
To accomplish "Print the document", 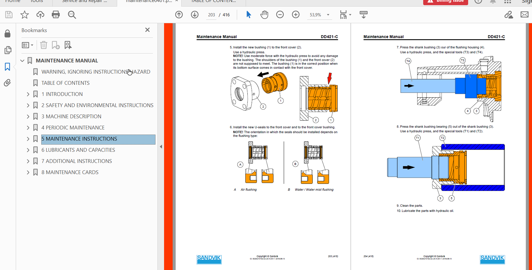I will click(56, 15).
